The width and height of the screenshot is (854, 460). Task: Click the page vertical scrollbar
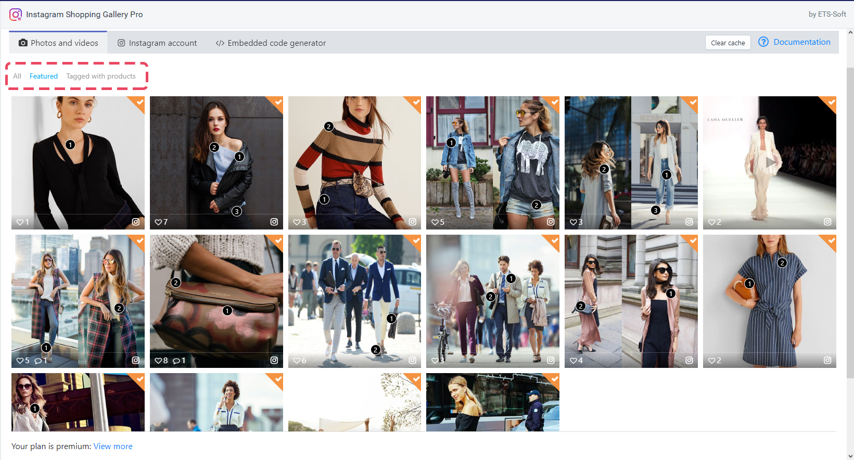[x=850, y=223]
